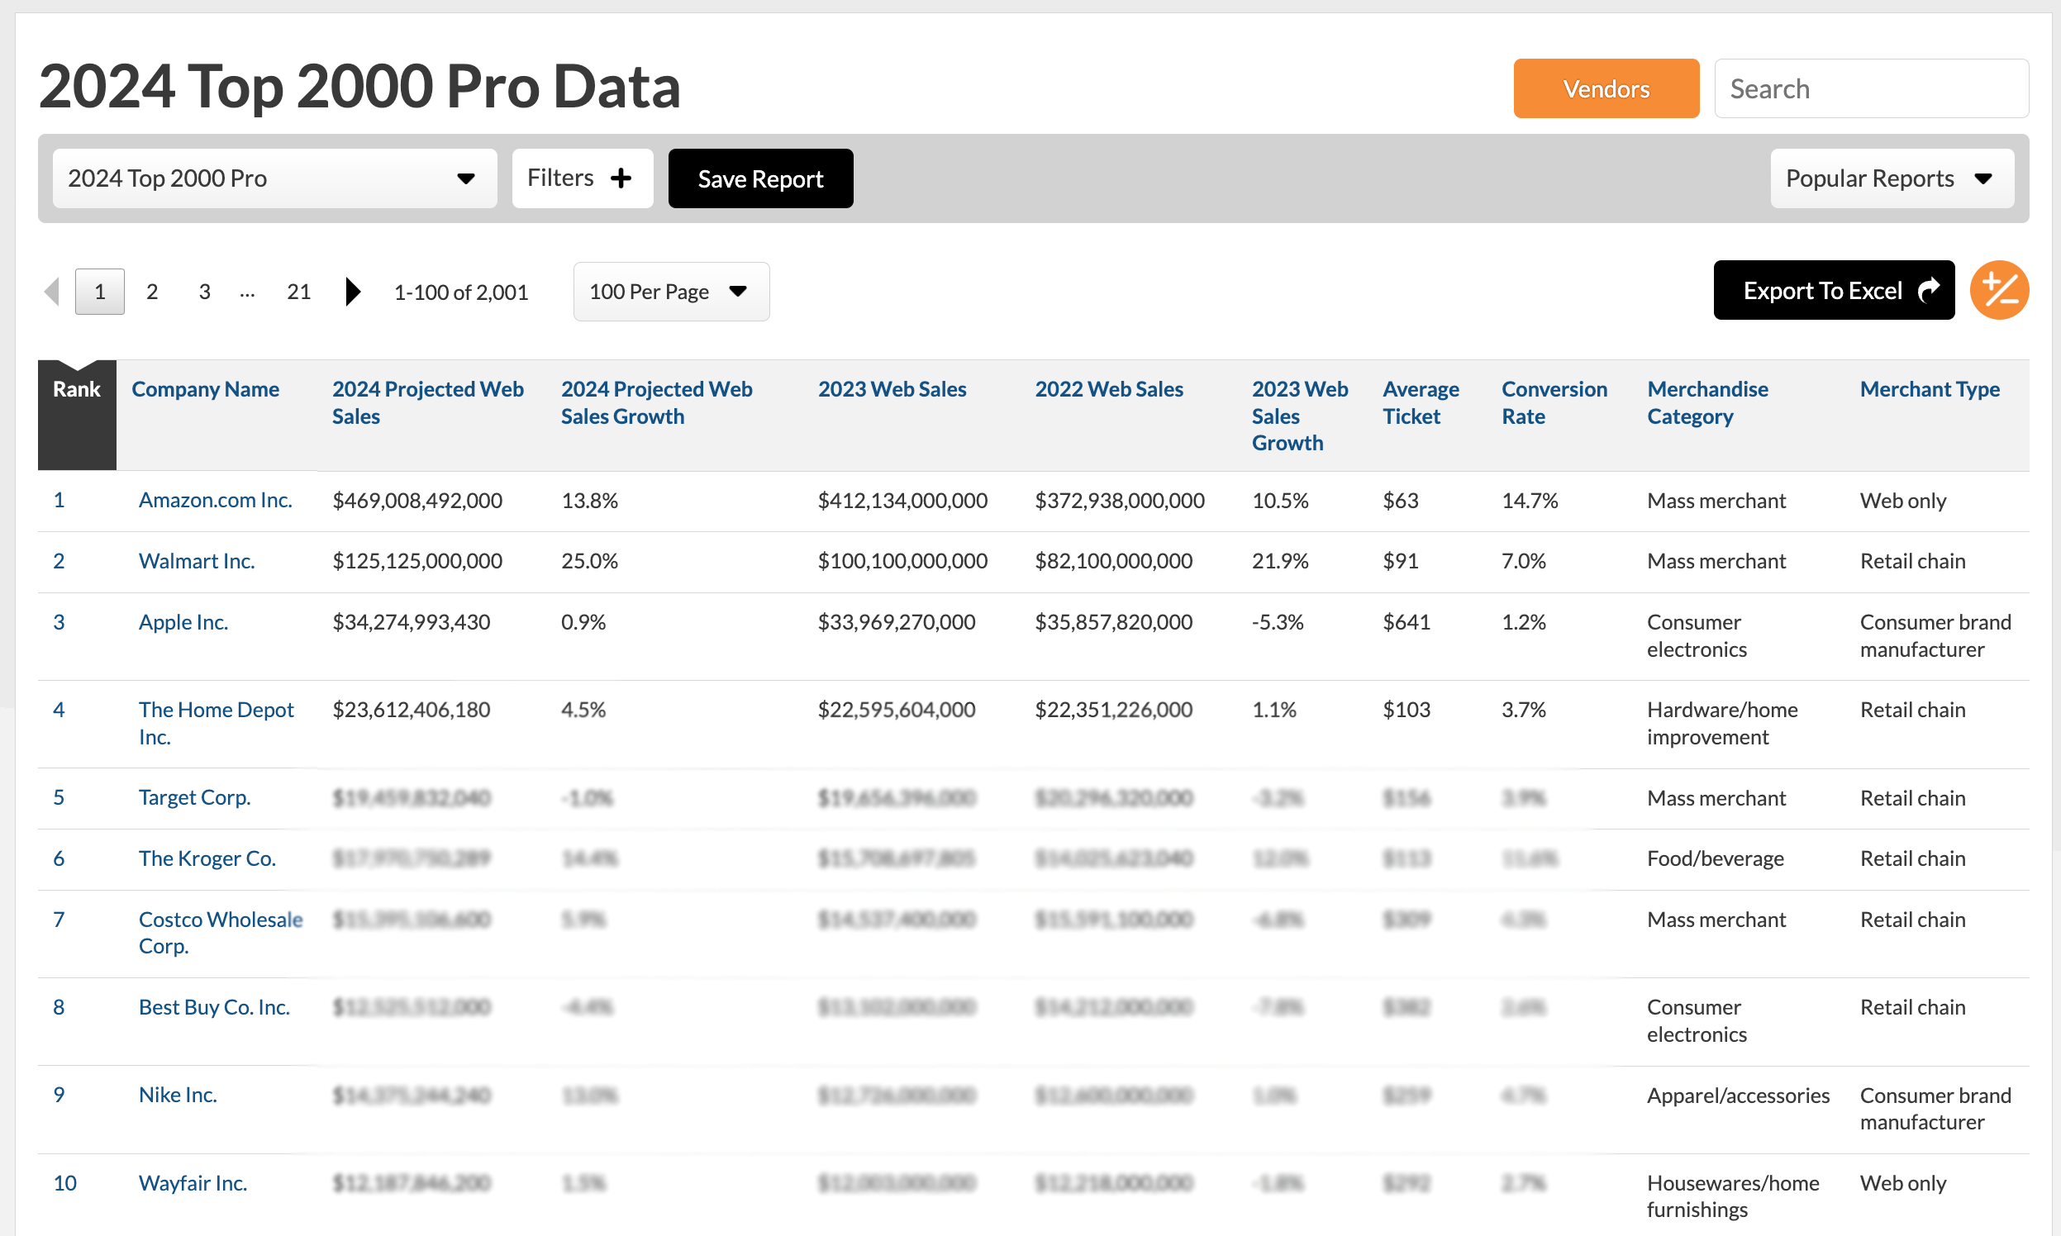Select page 1 in pagination
The image size is (2061, 1236).
(99, 292)
